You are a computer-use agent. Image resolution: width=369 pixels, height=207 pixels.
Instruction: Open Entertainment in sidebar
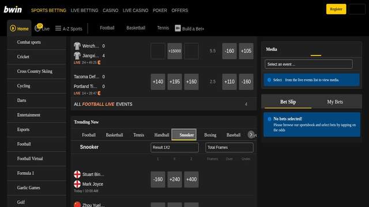point(37,115)
